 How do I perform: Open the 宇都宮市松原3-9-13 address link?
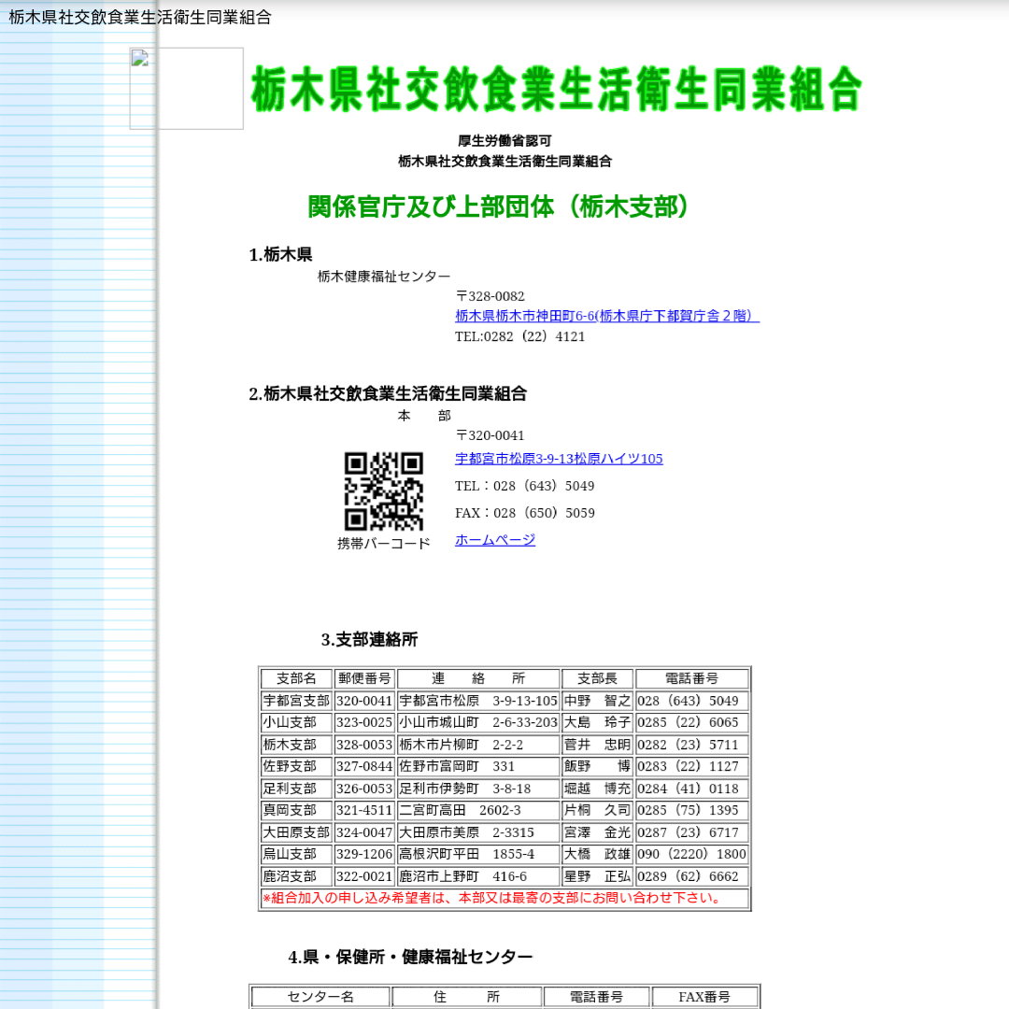point(559,459)
